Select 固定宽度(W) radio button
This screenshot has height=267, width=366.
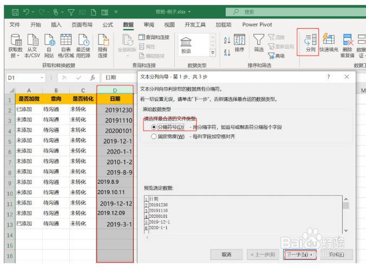[x=154, y=136]
